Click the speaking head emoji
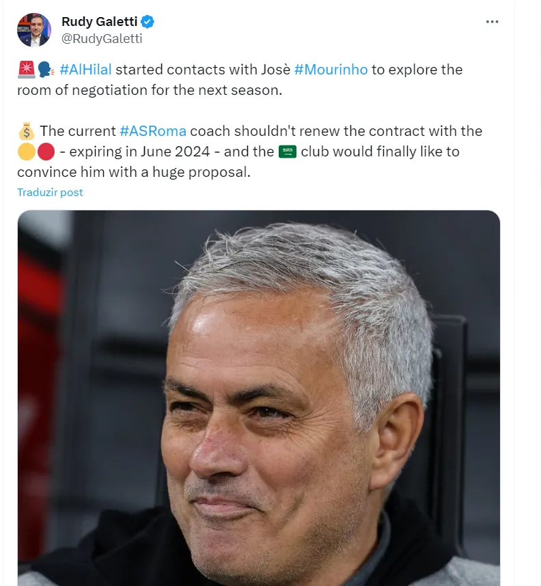Viewport: 541px width, 586px height. (45, 70)
